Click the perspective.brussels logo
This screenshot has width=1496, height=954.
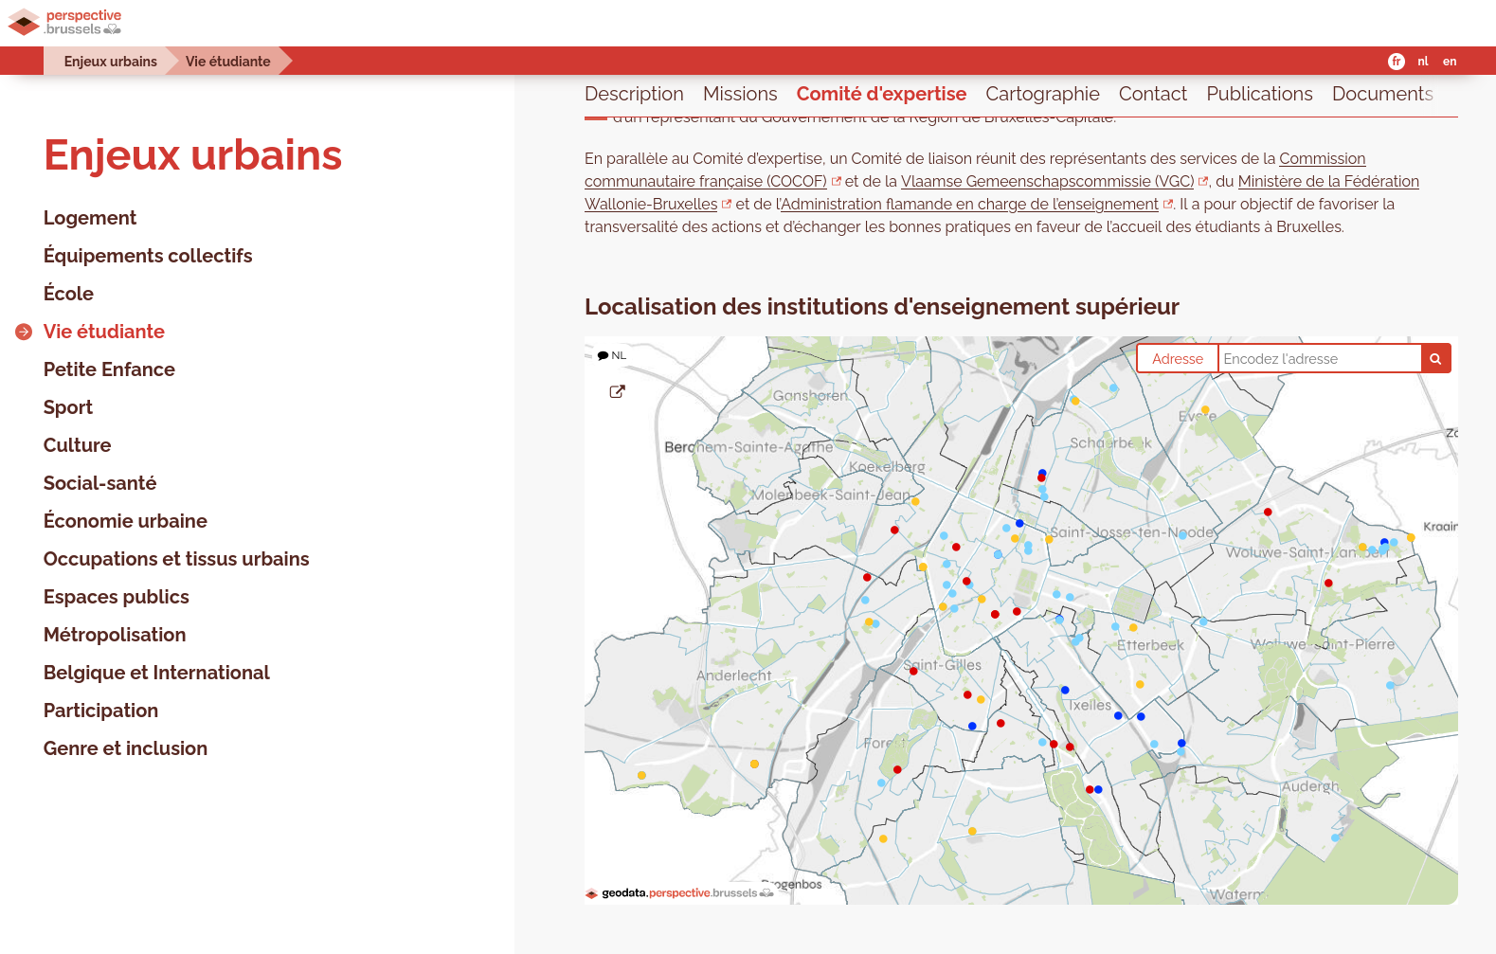[65, 22]
